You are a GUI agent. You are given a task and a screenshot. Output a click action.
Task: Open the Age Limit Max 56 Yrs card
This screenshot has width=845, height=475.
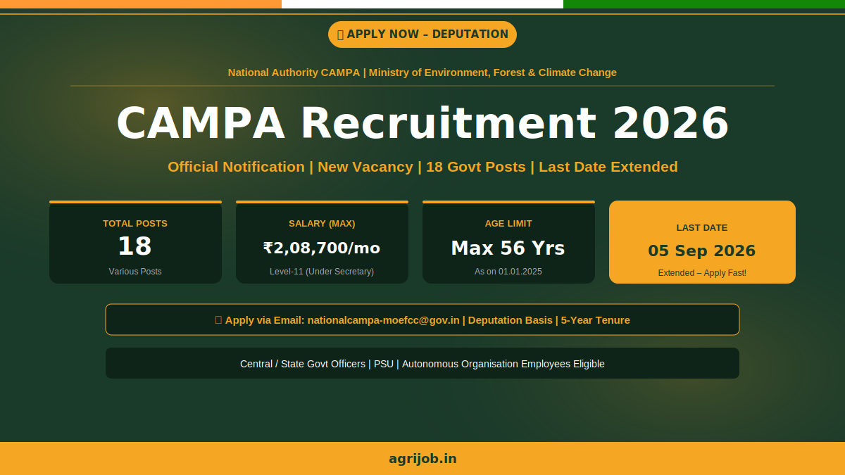click(x=508, y=242)
